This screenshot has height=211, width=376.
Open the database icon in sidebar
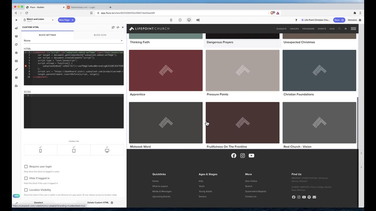click(16, 78)
